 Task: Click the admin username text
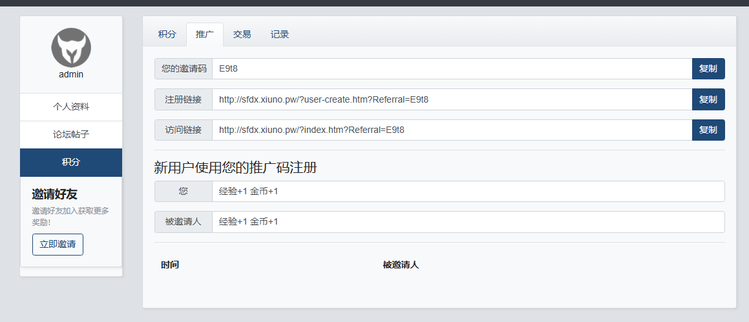[71, 74]
